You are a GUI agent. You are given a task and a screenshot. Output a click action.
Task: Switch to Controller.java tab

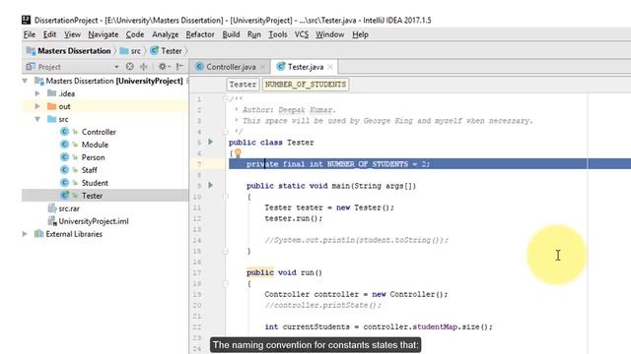[231, 67]
